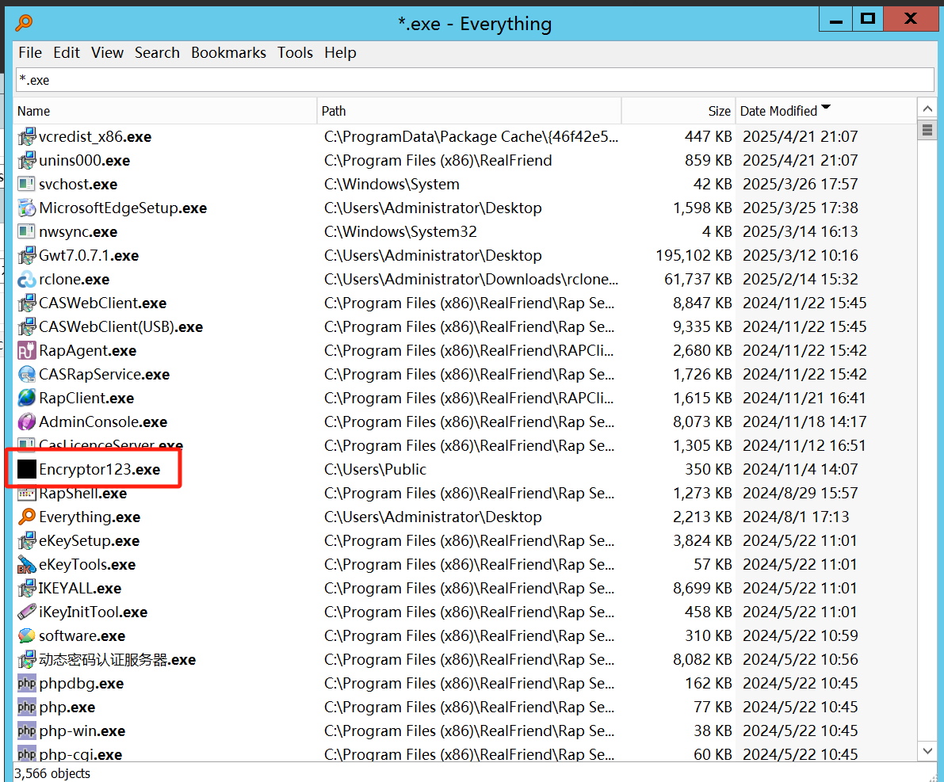Sort results by the Name column header
Screen dimensions: 944x782
coord(34,111)
